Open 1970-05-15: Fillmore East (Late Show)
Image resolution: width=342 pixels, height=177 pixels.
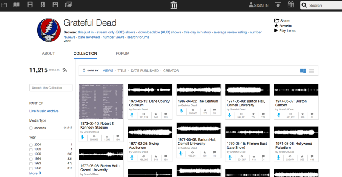(246, 145)
